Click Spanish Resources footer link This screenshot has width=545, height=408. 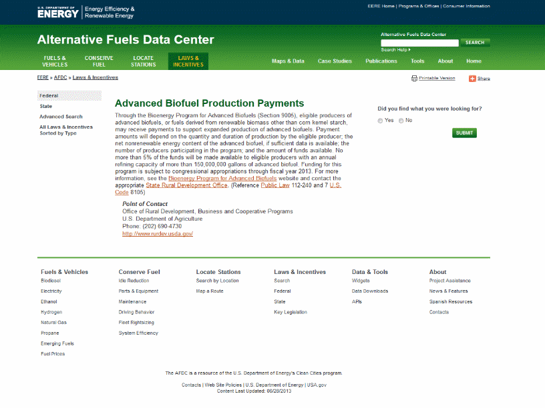(x=451, y=302)
